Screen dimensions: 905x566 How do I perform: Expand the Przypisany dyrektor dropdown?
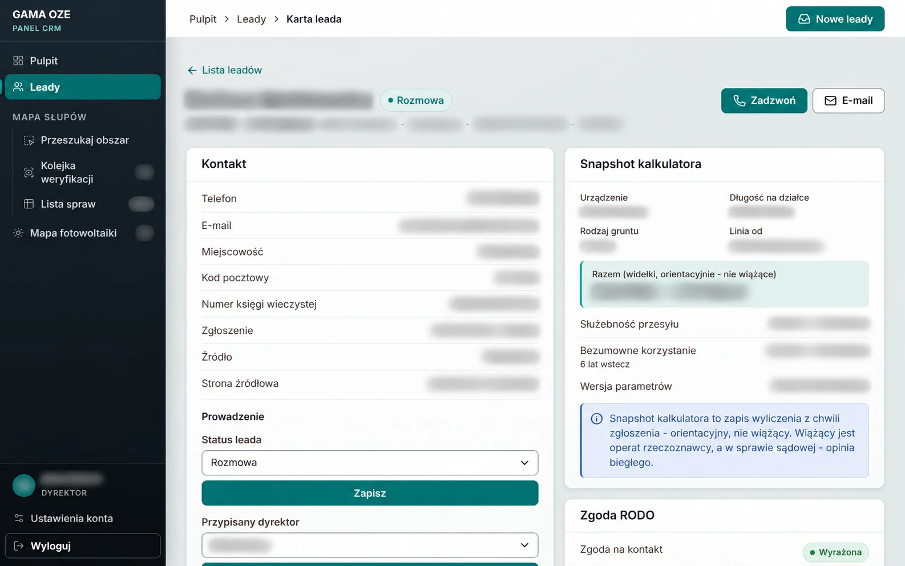(370, 545)
